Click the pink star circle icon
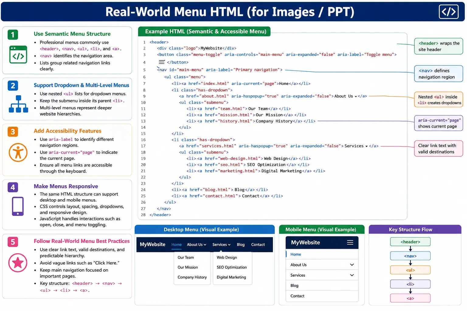Screen dimensions: 467x311 point(18,263)
